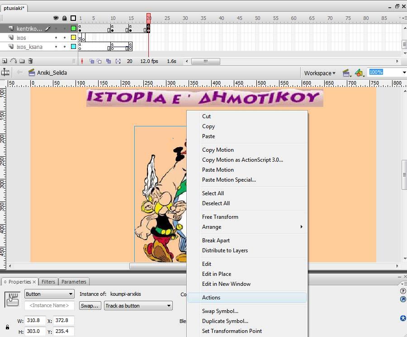Toggle lock dot of ixos layer
This screenshot has width=407, height=337.
[65, 38]
